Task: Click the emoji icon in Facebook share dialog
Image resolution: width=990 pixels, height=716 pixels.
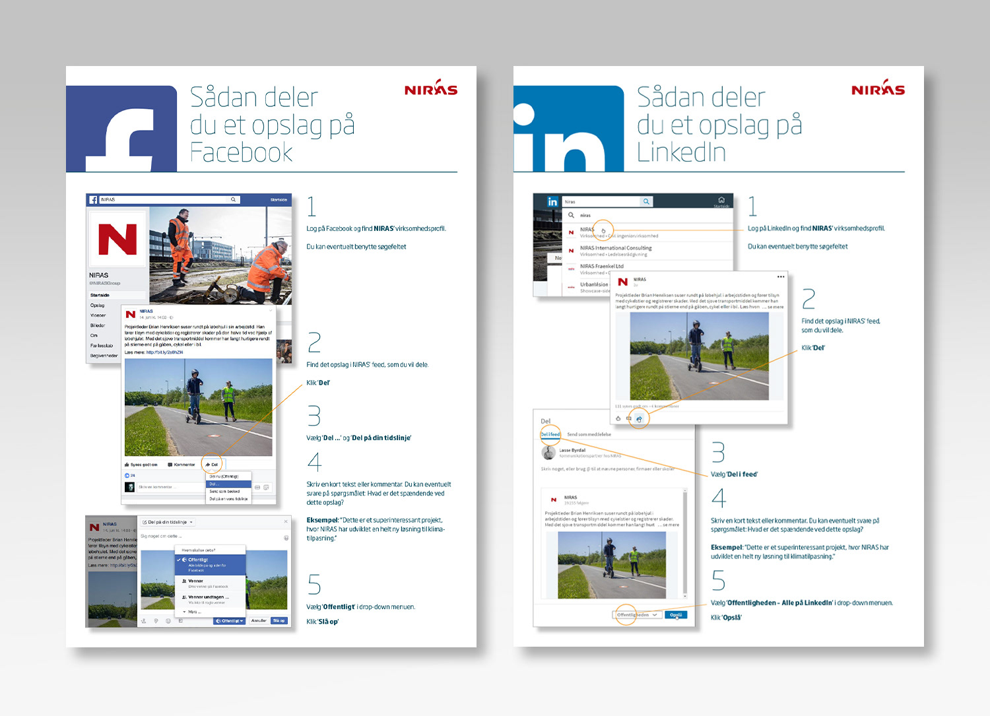Action: (x=286, y=537)
